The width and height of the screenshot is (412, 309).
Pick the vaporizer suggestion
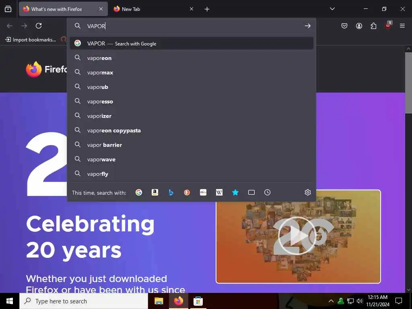[191, 116]
